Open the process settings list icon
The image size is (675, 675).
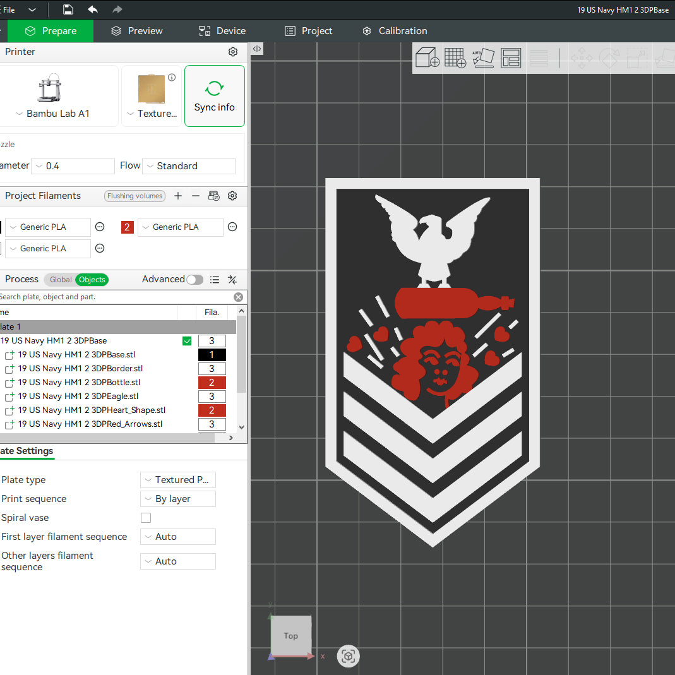pyautogui.click(x=215, y=280)
